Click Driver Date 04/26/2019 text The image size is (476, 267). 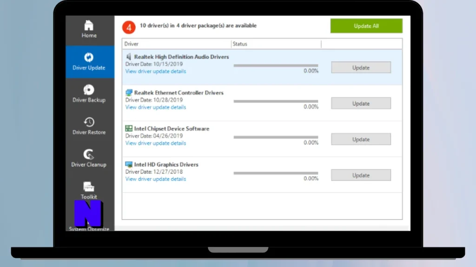[x=154, y=136]
